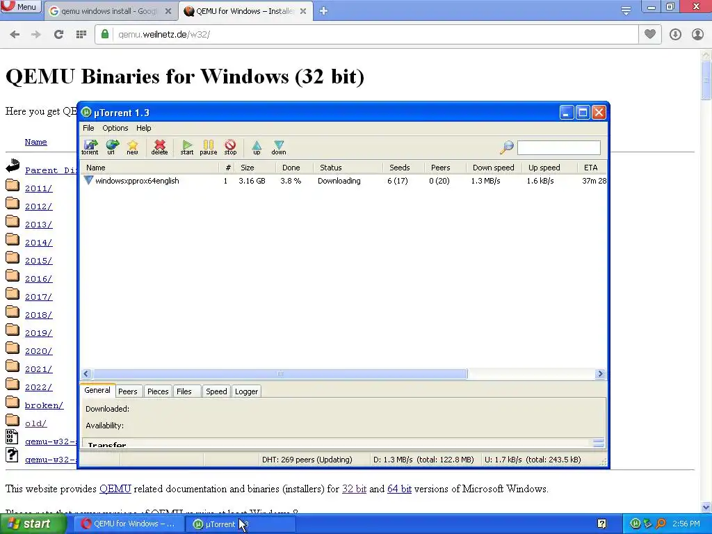The width and height of the screenshot is (712, 534).
Task: Go back in the browser
Action: [x=15, y=35]
